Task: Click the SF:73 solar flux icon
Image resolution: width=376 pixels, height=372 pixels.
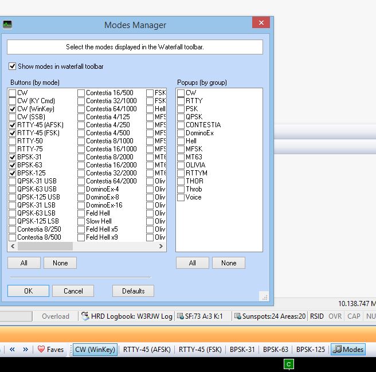Action: (x=181, y=316)
